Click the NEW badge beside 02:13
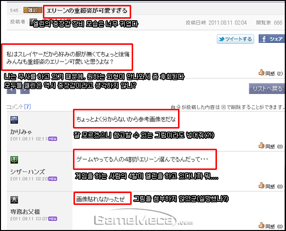 (x=53, y=139)
